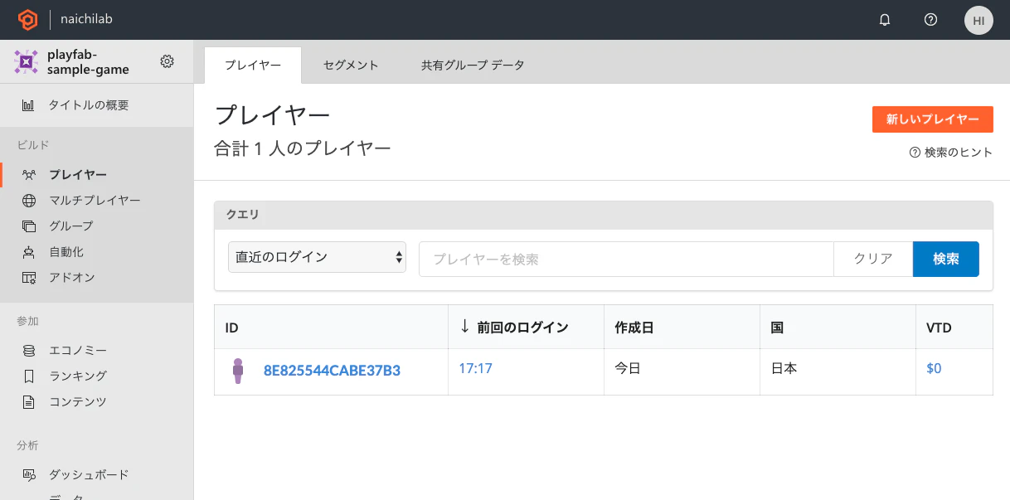Sort by the 前回のログイン column header
This screenshot has width=1010, height=500.
click(526, 327)
